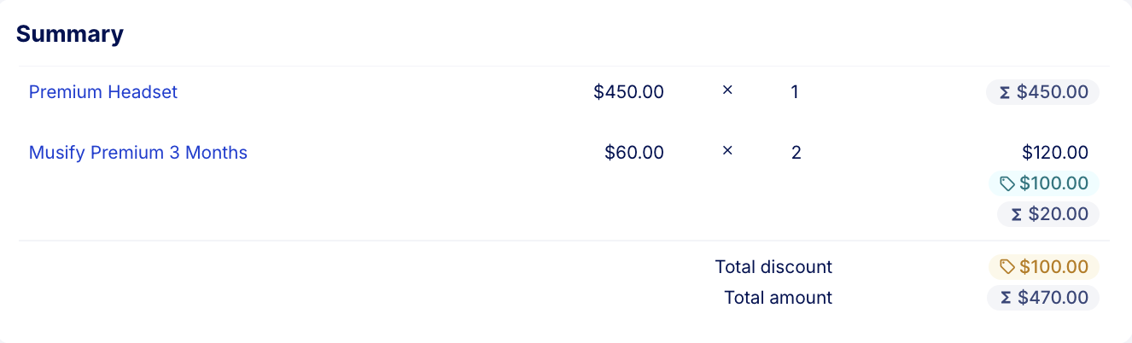Click the $60.00 unit price

pyautogui.click(x=634, y=153)
